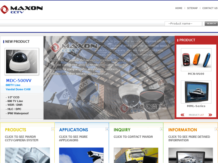
Task: Click the IP66 Waterproof spec line
Action: coord(17,113)
